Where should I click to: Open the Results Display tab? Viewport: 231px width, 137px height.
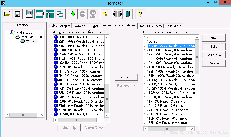tap(150, 26)
